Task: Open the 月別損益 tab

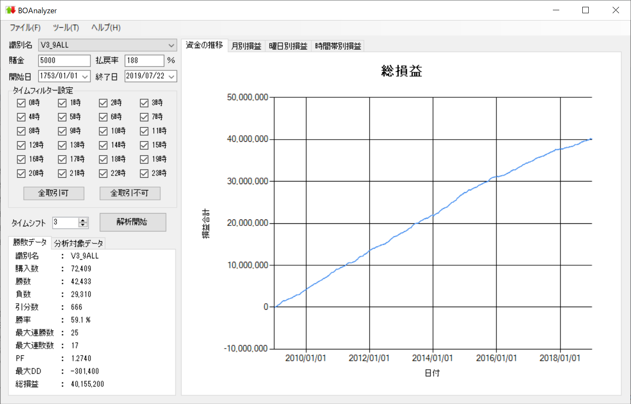Action: click(x=246, y=46)
